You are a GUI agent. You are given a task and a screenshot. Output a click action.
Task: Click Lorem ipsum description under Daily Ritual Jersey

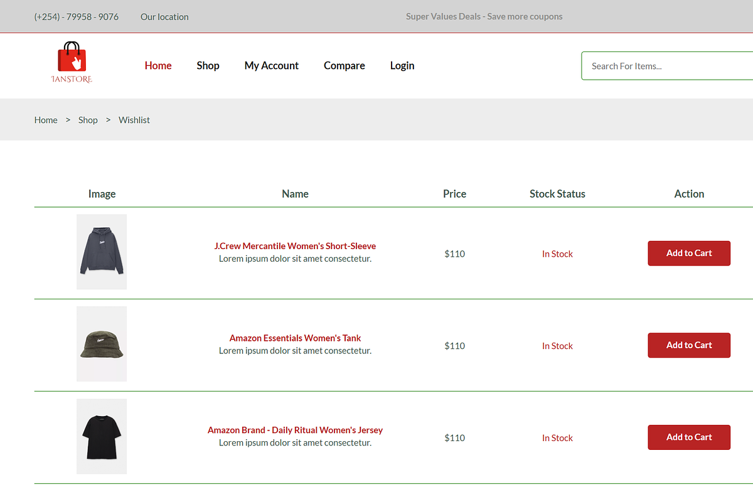295,442
